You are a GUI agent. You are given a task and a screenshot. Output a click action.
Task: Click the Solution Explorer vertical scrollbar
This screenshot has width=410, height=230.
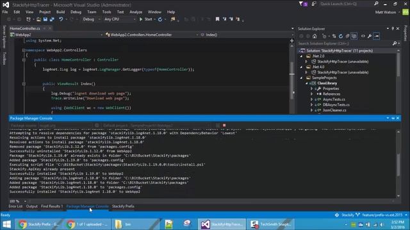(398, 81)
